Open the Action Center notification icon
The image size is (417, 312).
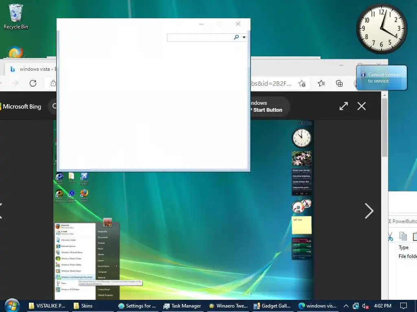pyautogui.click(x=404, y=306)
